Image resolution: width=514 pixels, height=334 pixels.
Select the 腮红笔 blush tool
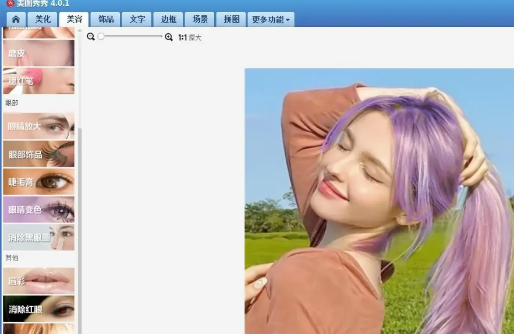[x=38, y=80]
